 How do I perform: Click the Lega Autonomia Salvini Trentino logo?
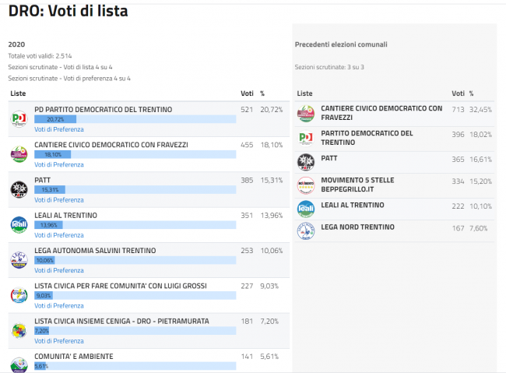click(19, 260)
